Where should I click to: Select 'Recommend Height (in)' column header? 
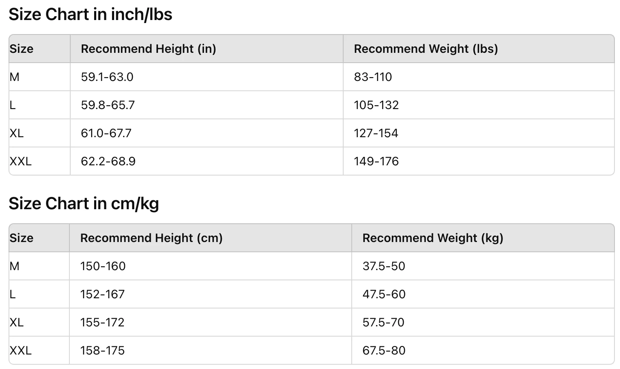click(148, 49)
